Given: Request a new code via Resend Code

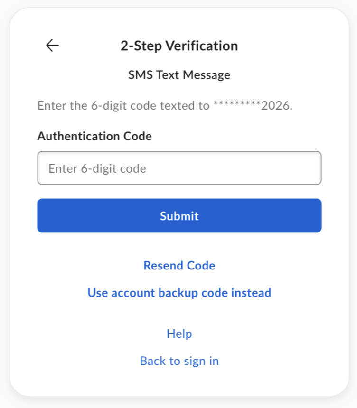Looking at the screenshot, I should pos(179,266).
